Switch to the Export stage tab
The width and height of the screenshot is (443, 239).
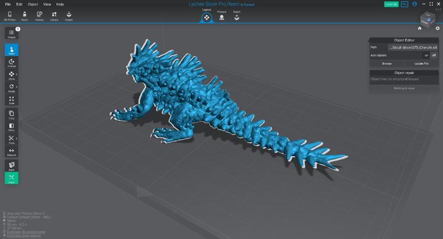pos(237,16)
